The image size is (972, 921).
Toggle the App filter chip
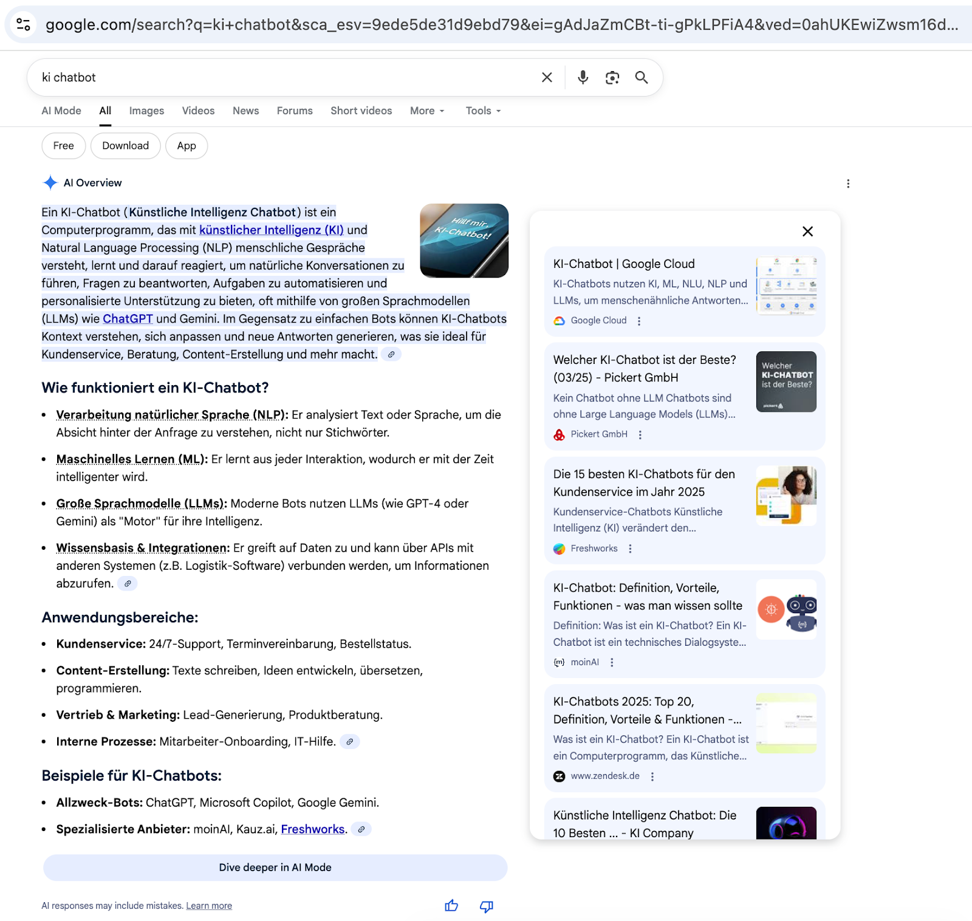point(186,146)
